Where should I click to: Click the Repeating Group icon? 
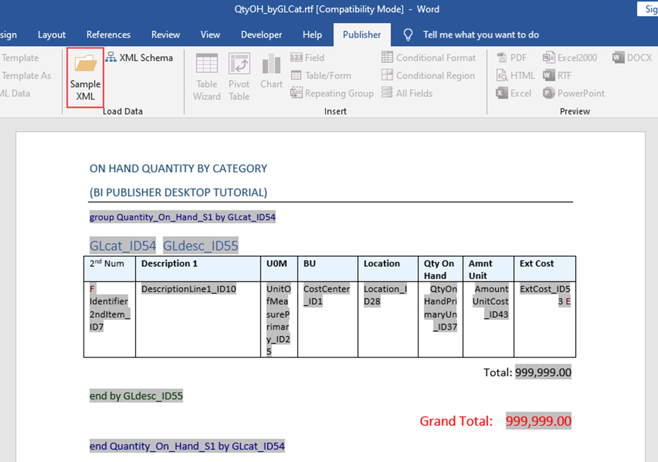pos(296,93)
